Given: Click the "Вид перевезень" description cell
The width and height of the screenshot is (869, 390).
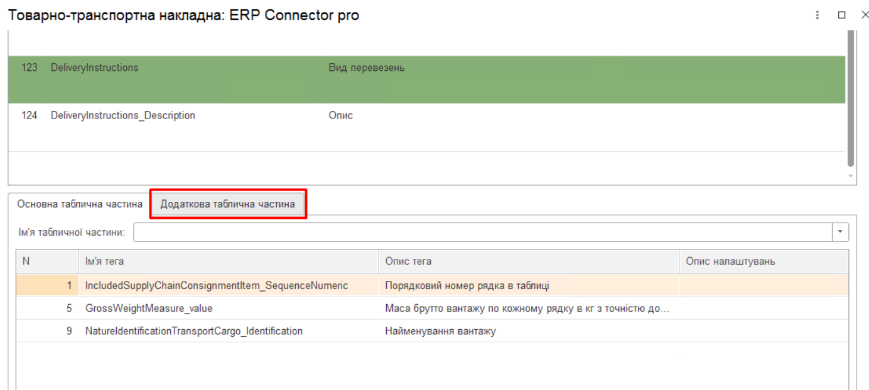Looking at the screenshot, I should (367, 68).
